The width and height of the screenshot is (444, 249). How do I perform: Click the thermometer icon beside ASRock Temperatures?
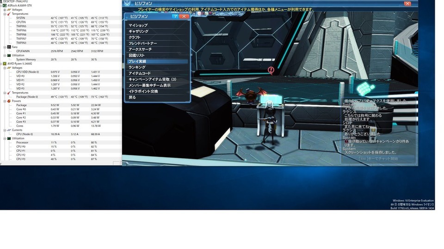point(9,14)
